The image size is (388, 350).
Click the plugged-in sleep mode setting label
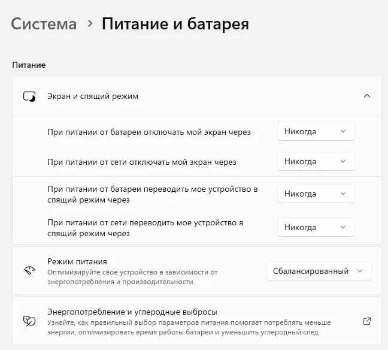(145, 227)
